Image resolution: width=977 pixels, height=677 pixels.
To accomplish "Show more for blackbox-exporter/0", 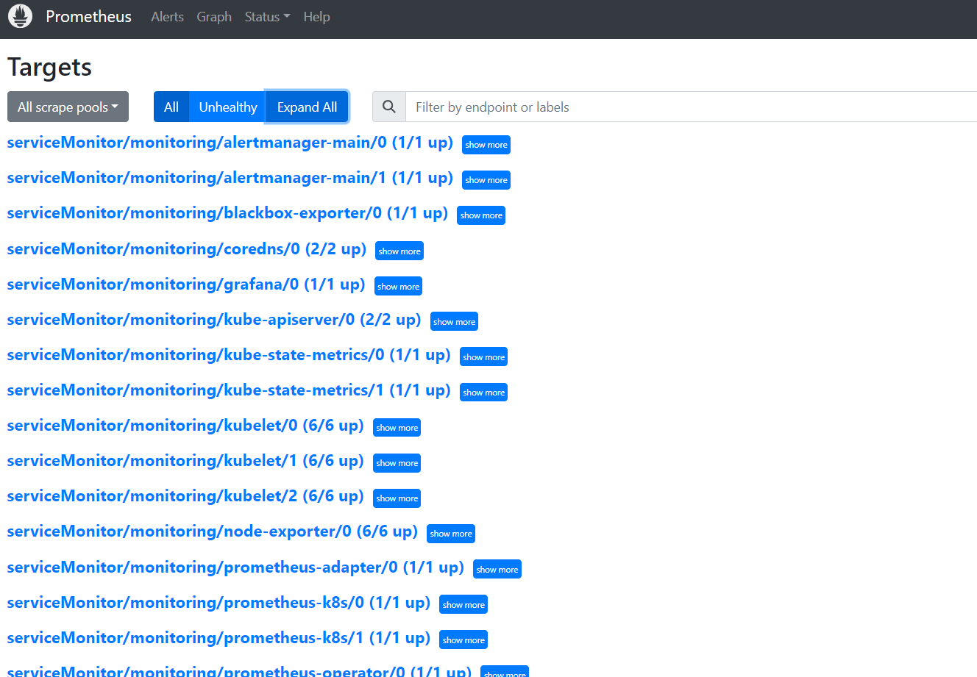I will tap(481, 215).
